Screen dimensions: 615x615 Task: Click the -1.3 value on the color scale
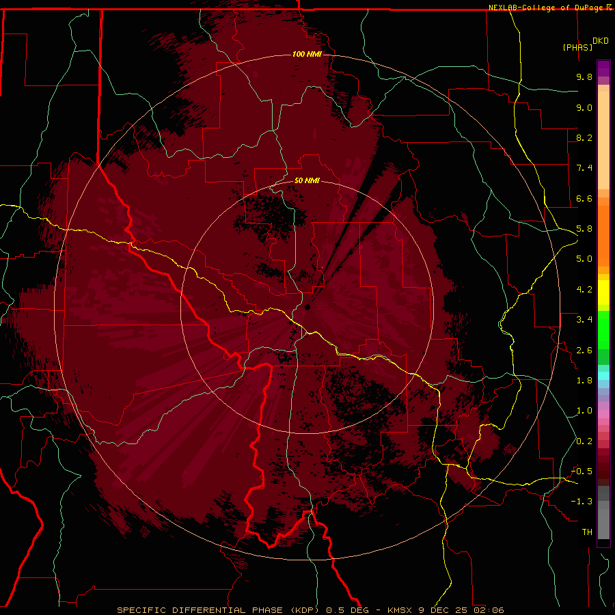[x=582, y=502]
